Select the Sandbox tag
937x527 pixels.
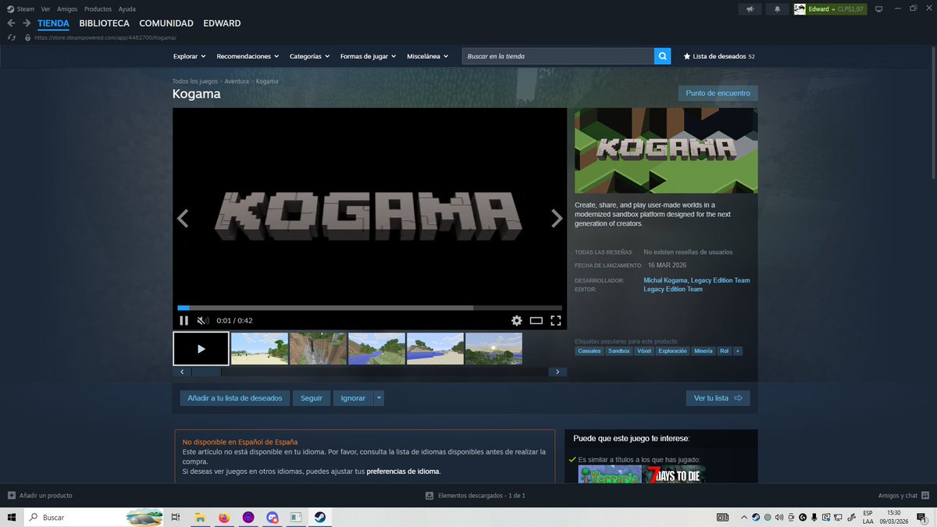(619, 351)
